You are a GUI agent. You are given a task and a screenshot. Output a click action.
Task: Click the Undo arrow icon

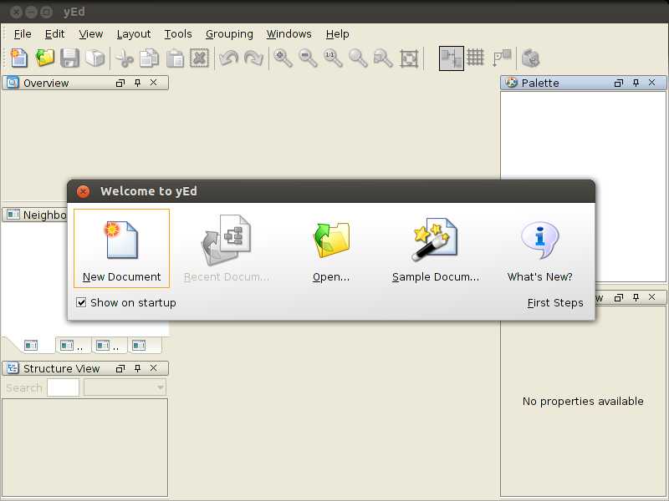click(228, 58)
